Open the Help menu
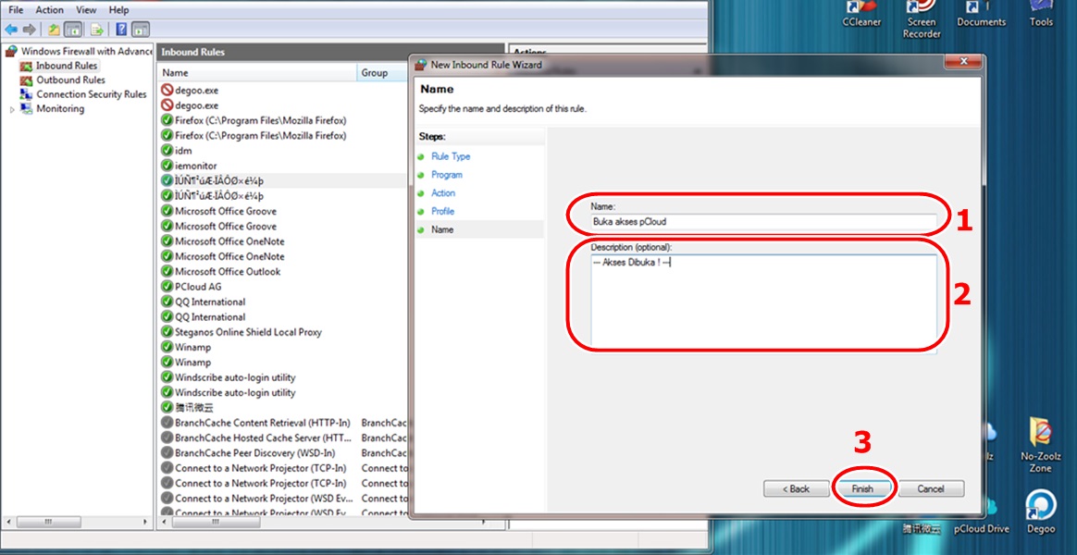This screenshot has width=1077, height=555. pyautogui.click(x=118, y=10)
